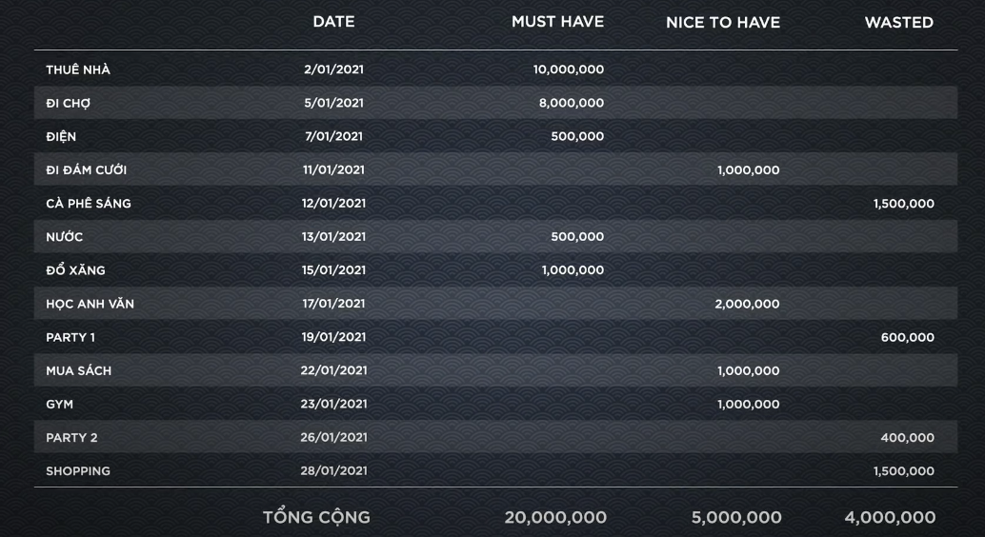Select the PARTY 2 amount 400,000
This screenshot has height=537, width=985.
point(907,438)
